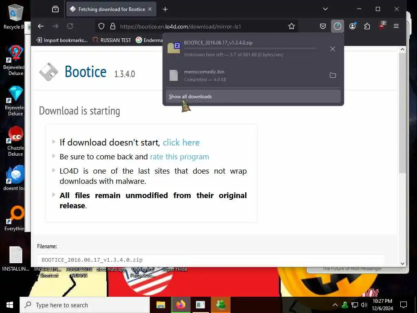Toggle the Downloads panel button
417x313 pixels.
click(338, 26)
